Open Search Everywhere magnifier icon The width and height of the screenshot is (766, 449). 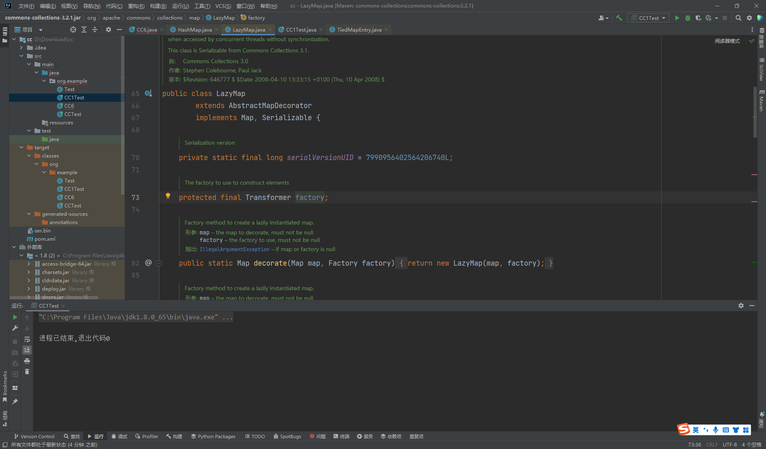tap(738, 18)
